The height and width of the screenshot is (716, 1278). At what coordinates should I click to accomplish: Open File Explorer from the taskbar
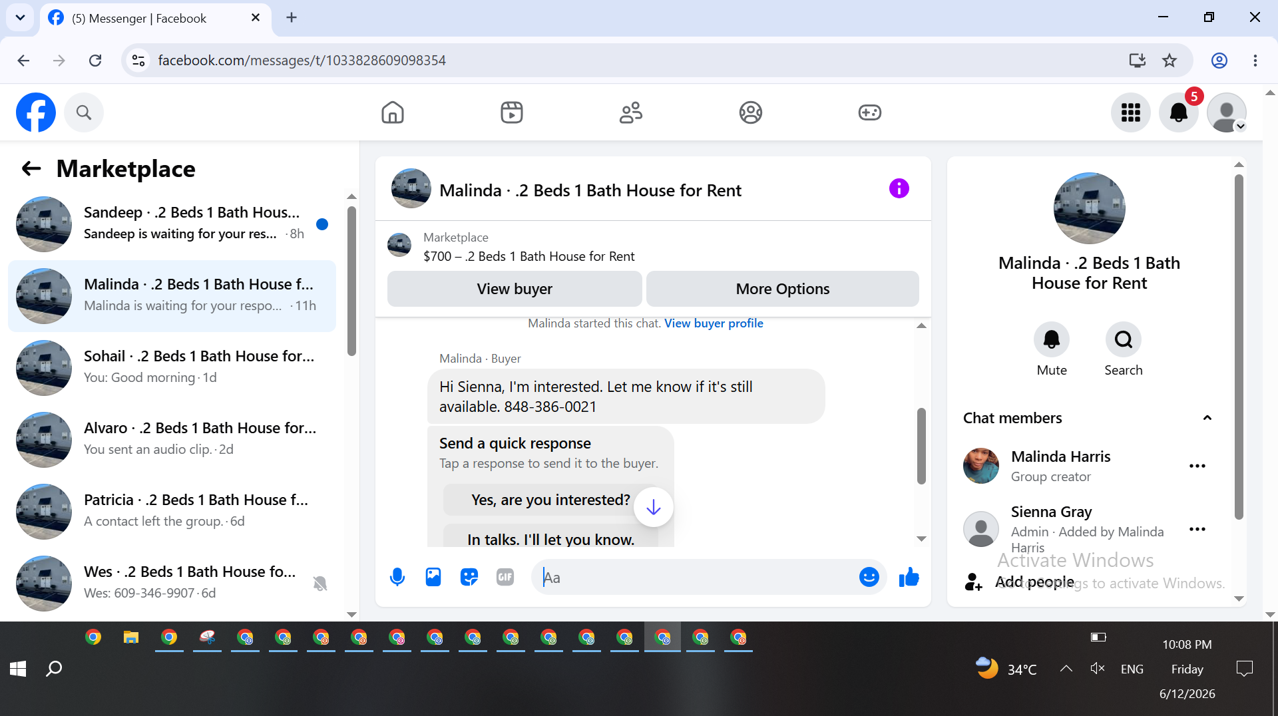pyautogui.click(x=131, y=638)
